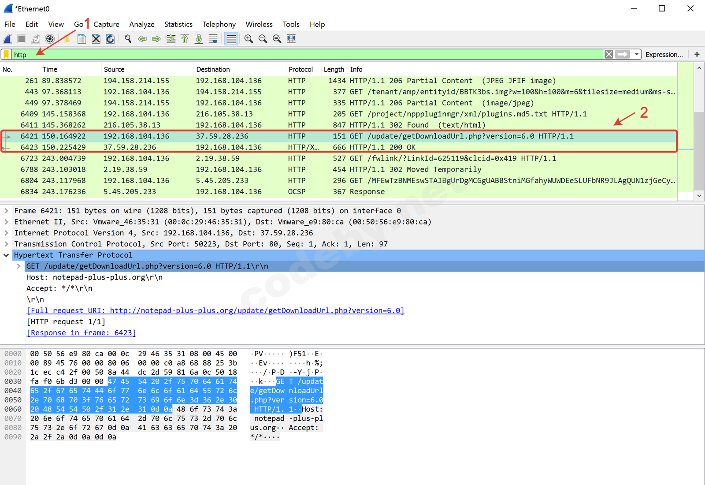Click the find packet magnifier icon
The width and height of the screenshot is (705, 485).
click(128, 39)
